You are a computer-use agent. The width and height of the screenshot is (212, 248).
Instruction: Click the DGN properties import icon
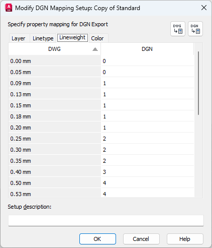coord(195,29)
